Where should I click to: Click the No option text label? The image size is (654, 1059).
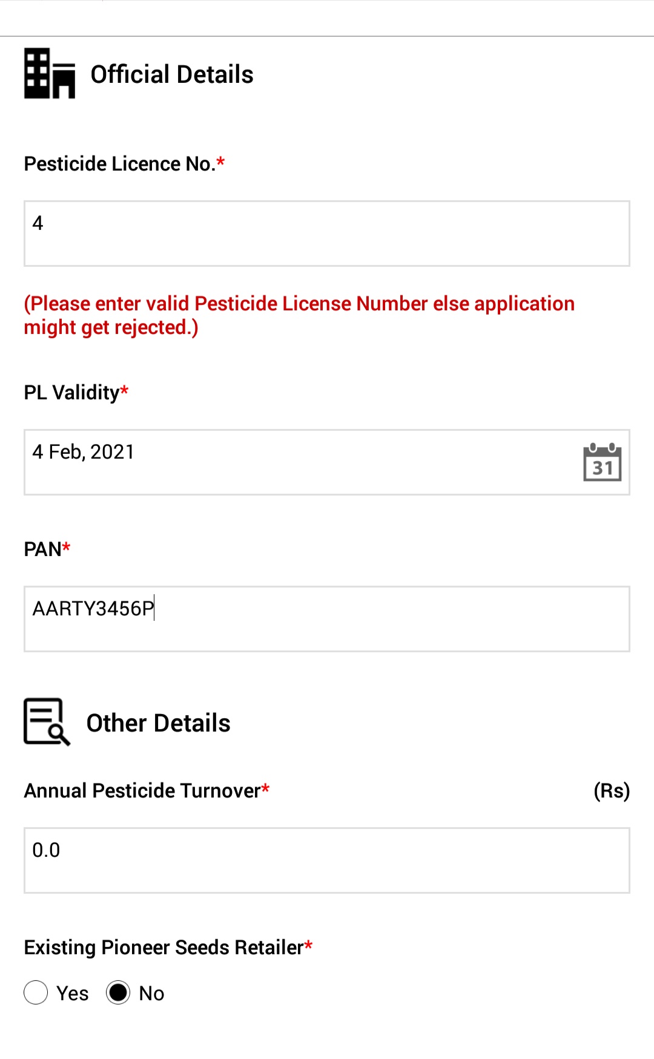coord(151,993)
